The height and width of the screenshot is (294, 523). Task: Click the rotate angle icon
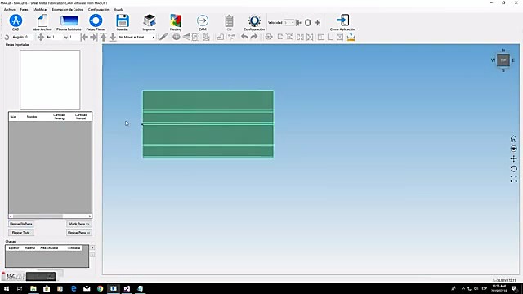[x=7, y=37]
